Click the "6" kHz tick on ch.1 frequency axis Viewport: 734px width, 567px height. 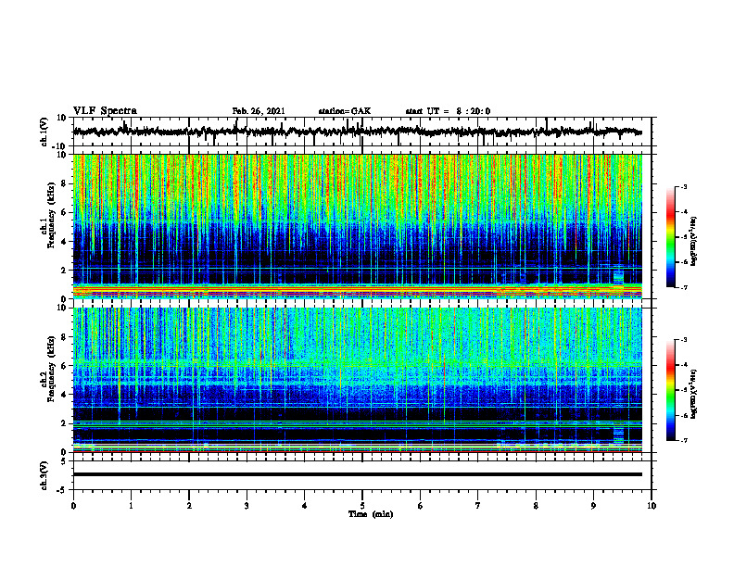[64, 212]
